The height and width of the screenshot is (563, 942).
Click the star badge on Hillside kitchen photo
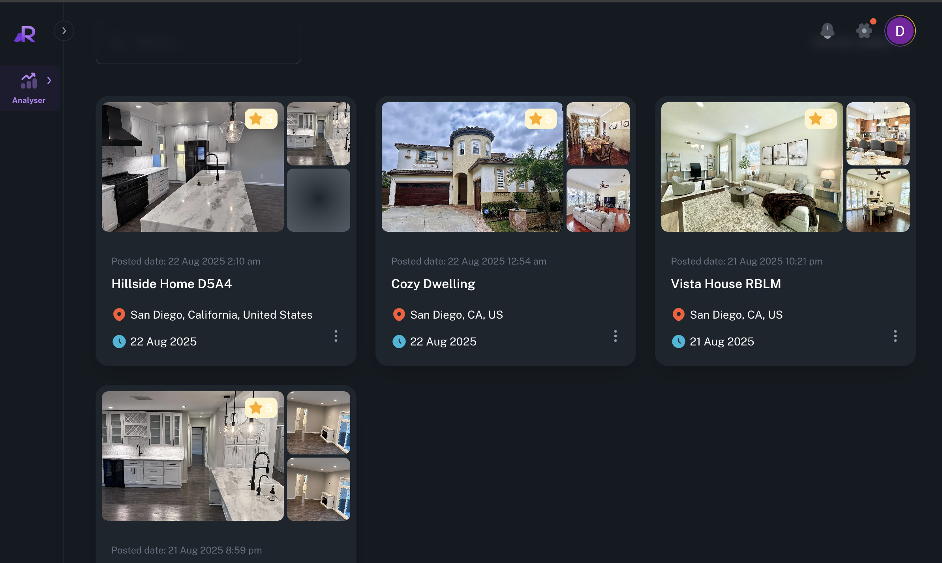click(261, 119)
